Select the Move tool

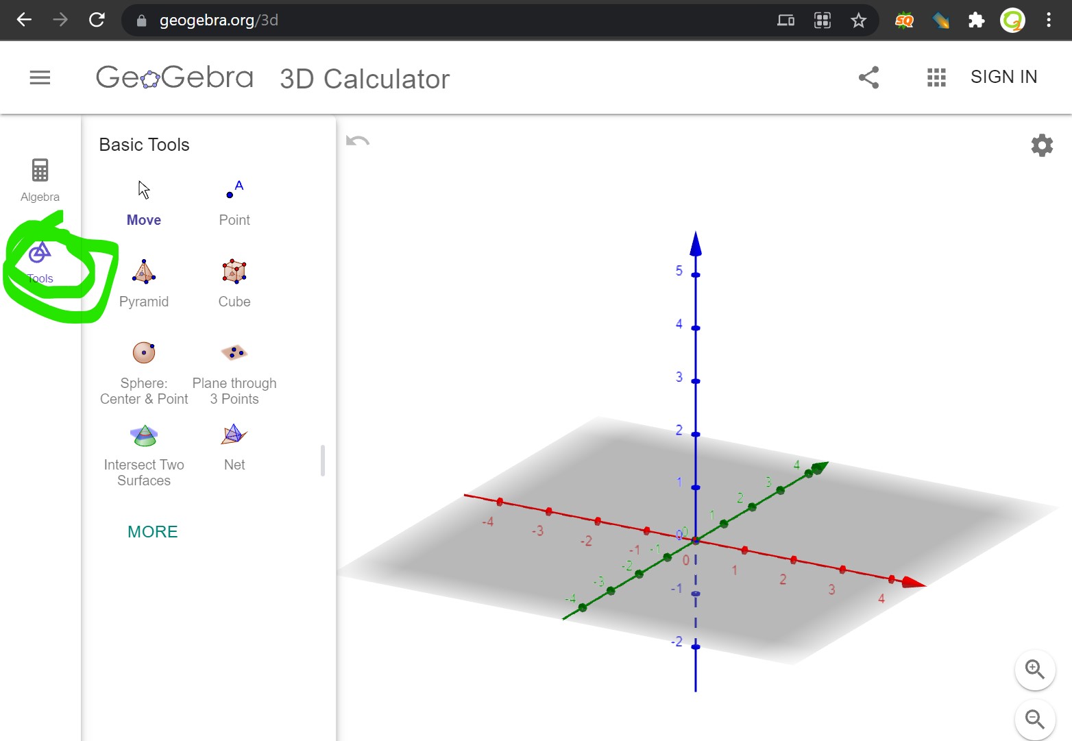144,203
